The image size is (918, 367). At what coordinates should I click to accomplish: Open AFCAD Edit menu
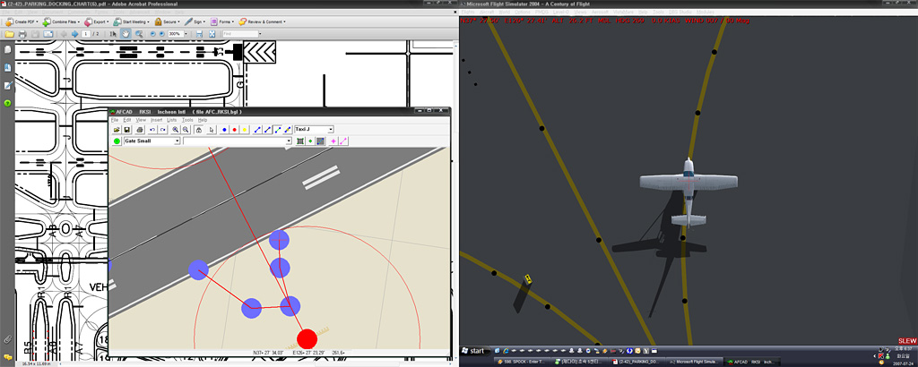click(x=127, y=120)
